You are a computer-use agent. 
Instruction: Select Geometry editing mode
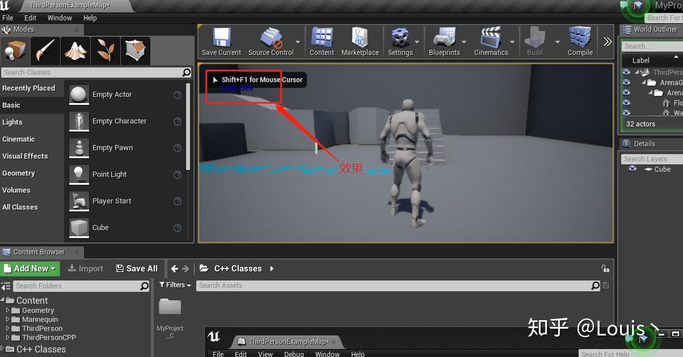point(136,50)
